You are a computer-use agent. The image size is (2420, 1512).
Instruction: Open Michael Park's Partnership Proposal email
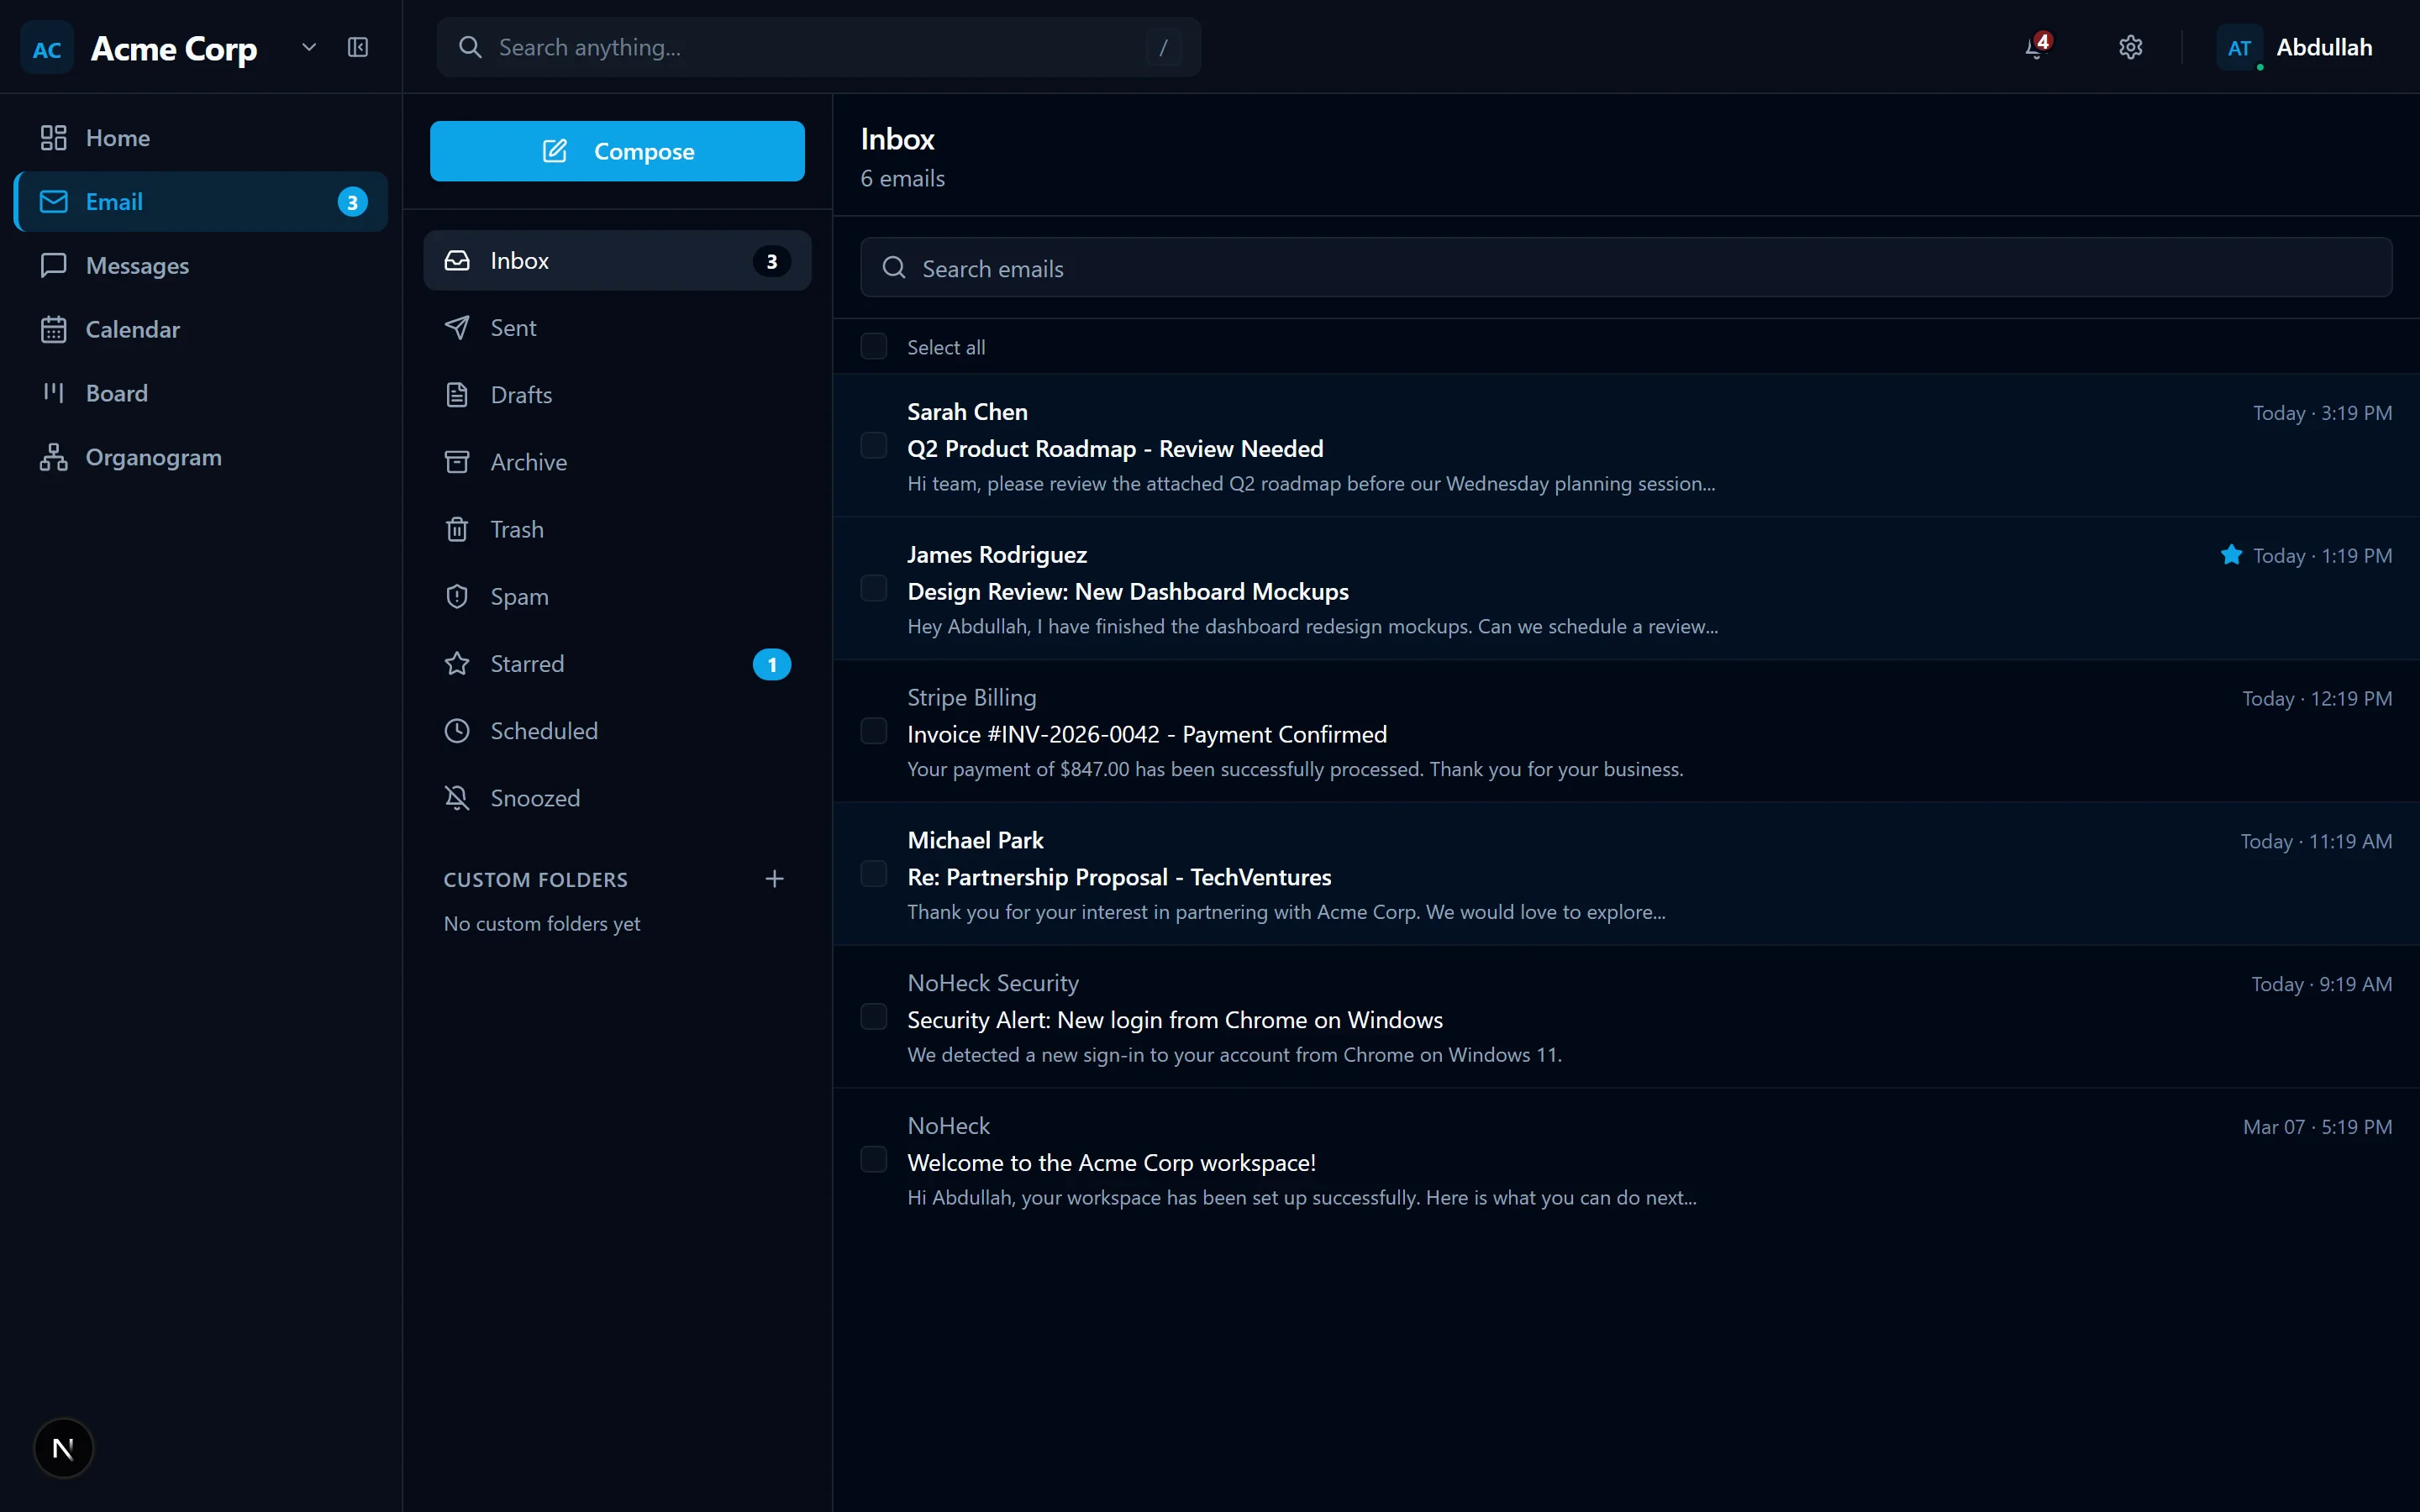point(1118,877)
